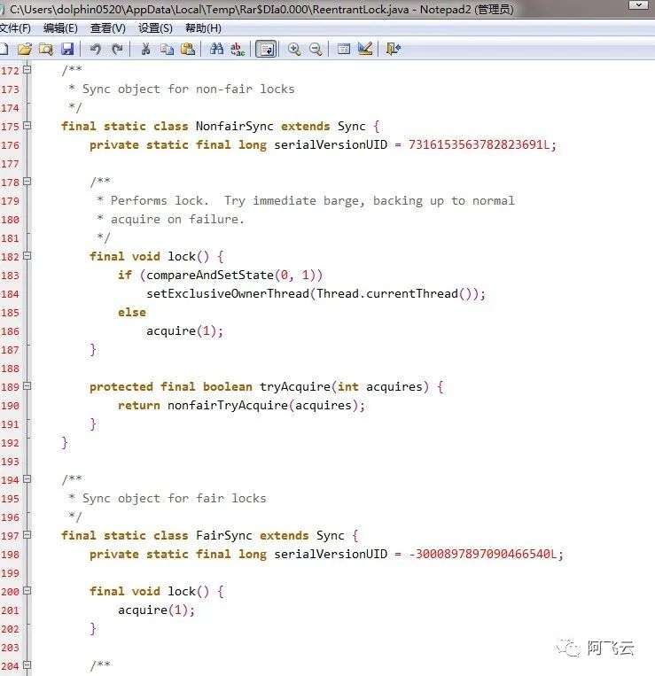Open the customize schemes icon
Image resolution: width=655 pixels, height=676 pixels.
coord(365,49)
